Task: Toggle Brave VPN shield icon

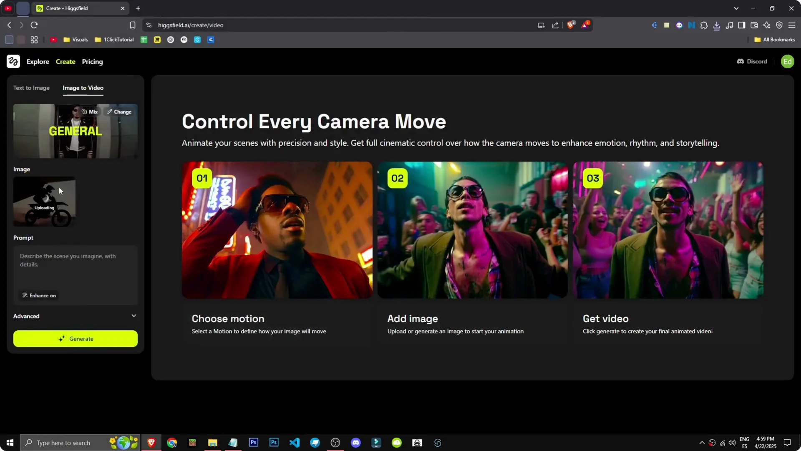Action: click(x=779, y=25)
